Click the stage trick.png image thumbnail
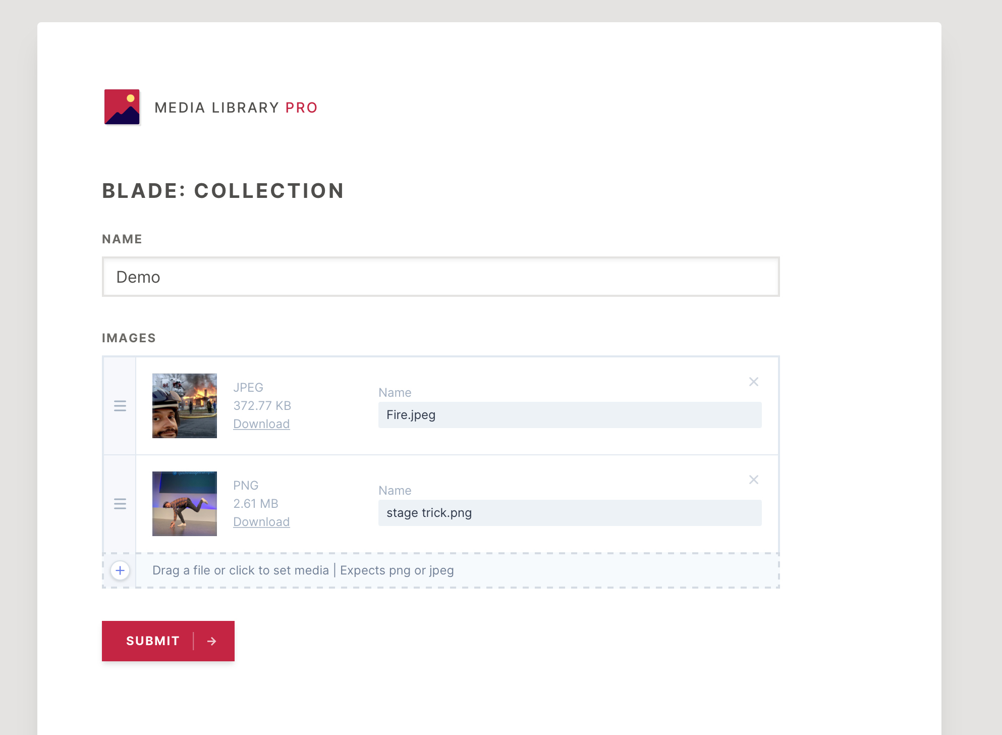1002x735 pixels. (x=184, y=503)
